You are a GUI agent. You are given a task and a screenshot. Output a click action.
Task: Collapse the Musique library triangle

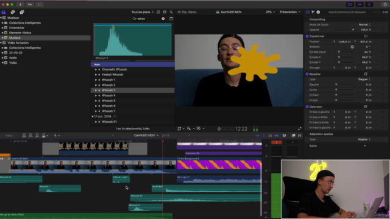pos(1,18)
